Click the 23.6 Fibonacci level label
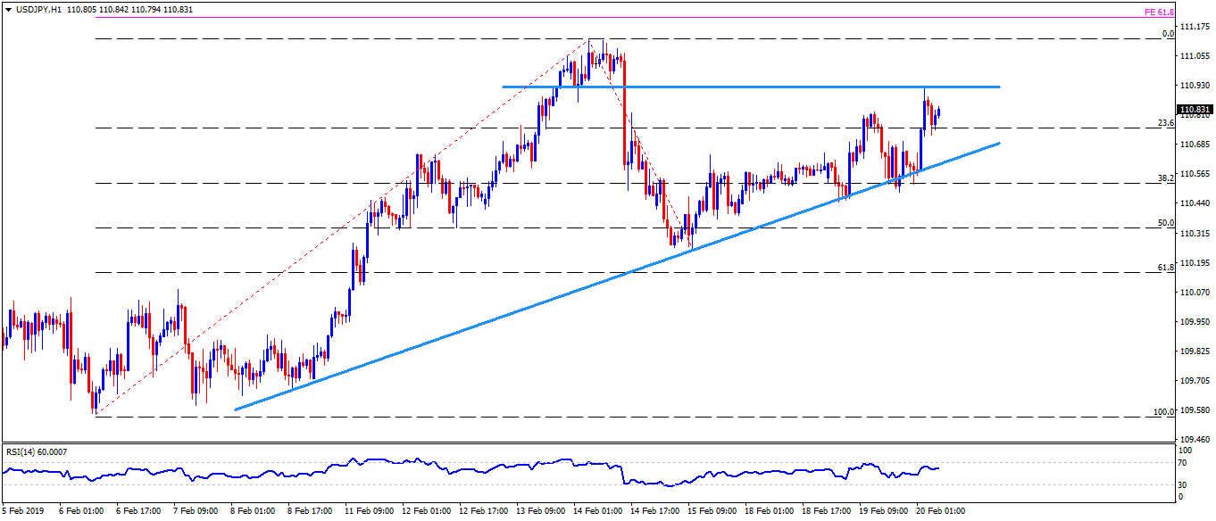1216x521 pixels. click(x=1164, y=123)
